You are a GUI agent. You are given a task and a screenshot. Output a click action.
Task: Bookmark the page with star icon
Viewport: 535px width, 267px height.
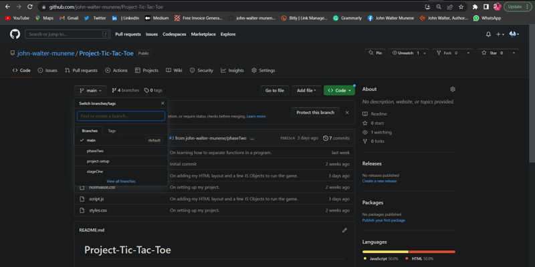[x=461, y=7]
